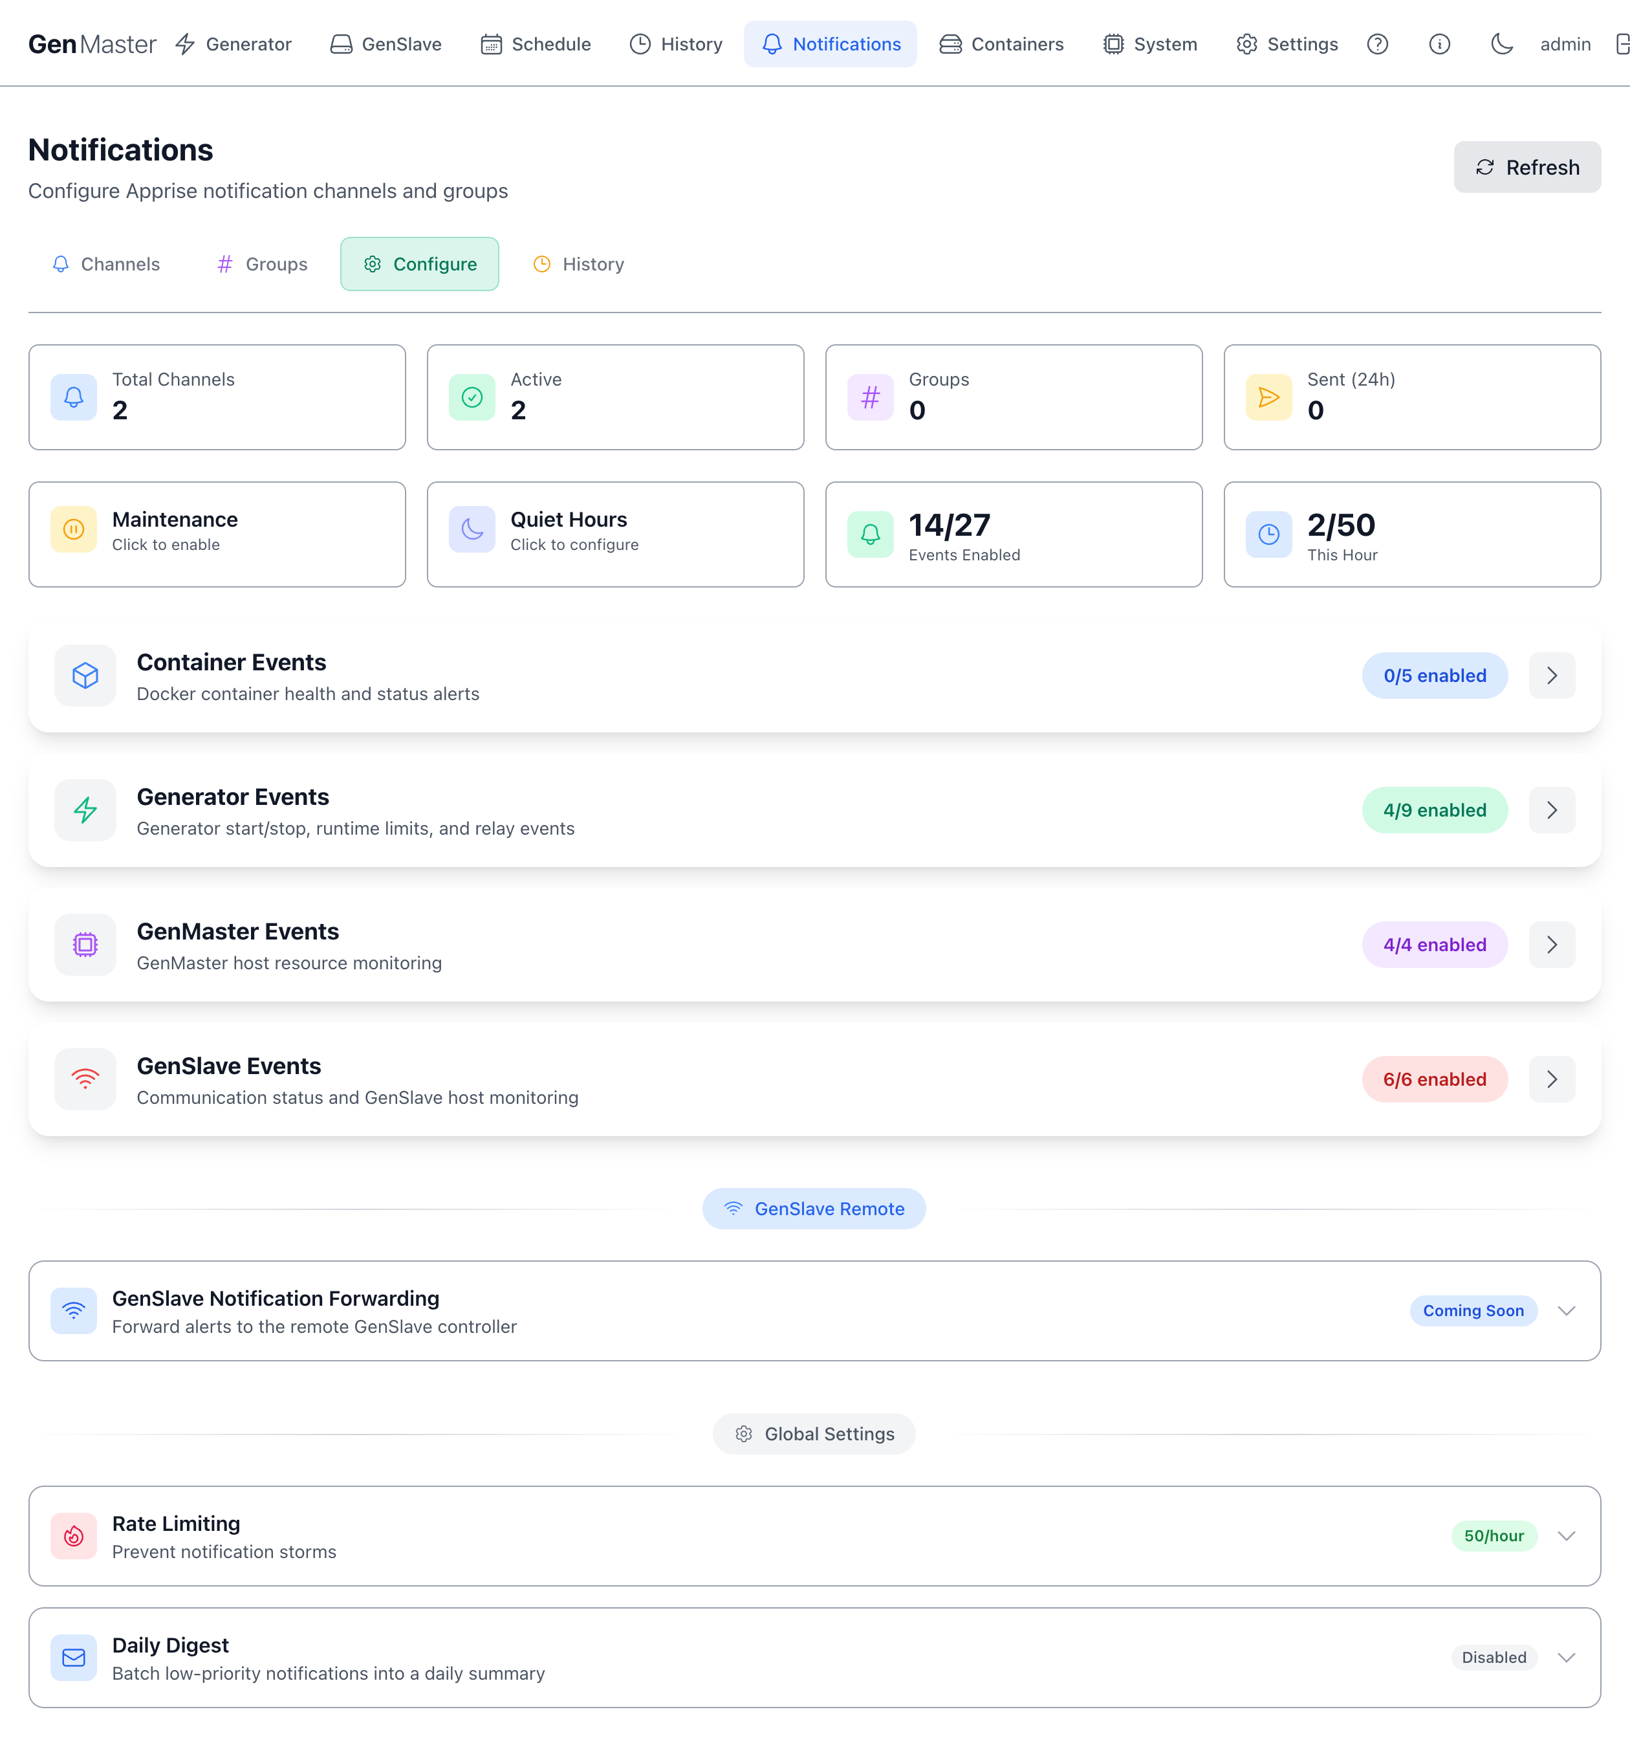Click the 4/4 enabled badge
1630x1747 pixels.
1435,945
